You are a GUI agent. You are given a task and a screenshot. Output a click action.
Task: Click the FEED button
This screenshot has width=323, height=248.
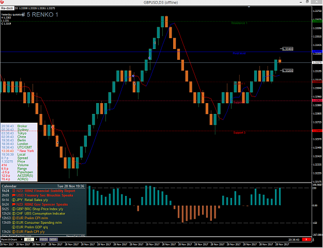click(43, 239)
